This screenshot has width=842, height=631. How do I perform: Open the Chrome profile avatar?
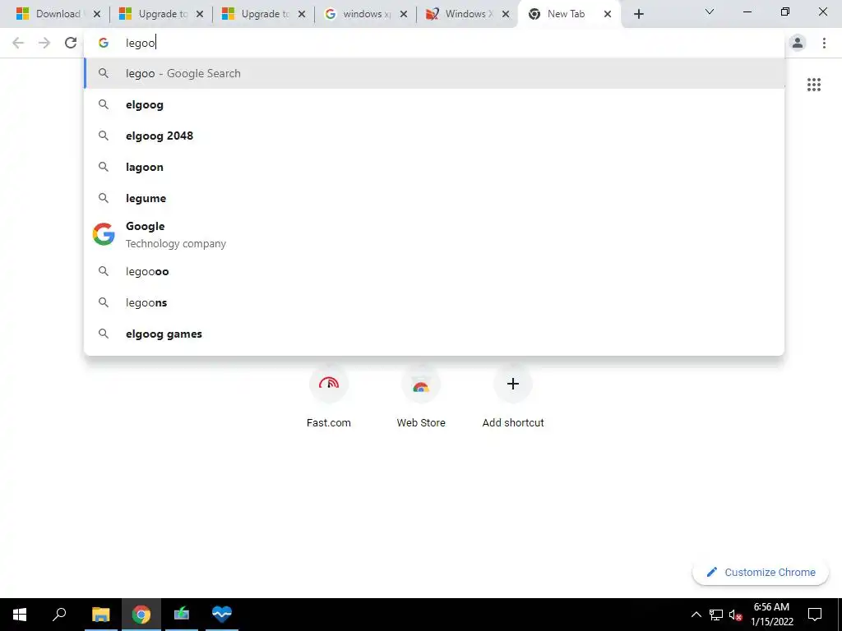(798, 43)
